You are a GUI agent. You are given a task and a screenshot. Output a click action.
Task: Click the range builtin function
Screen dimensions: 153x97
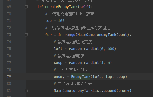(70, 35)
